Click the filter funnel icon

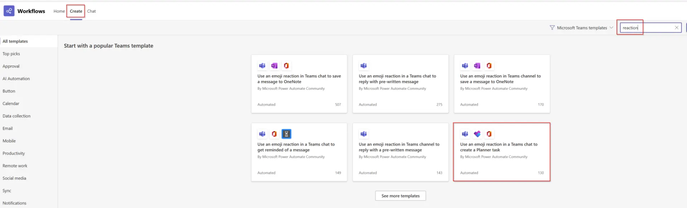(x=552, y=28)
